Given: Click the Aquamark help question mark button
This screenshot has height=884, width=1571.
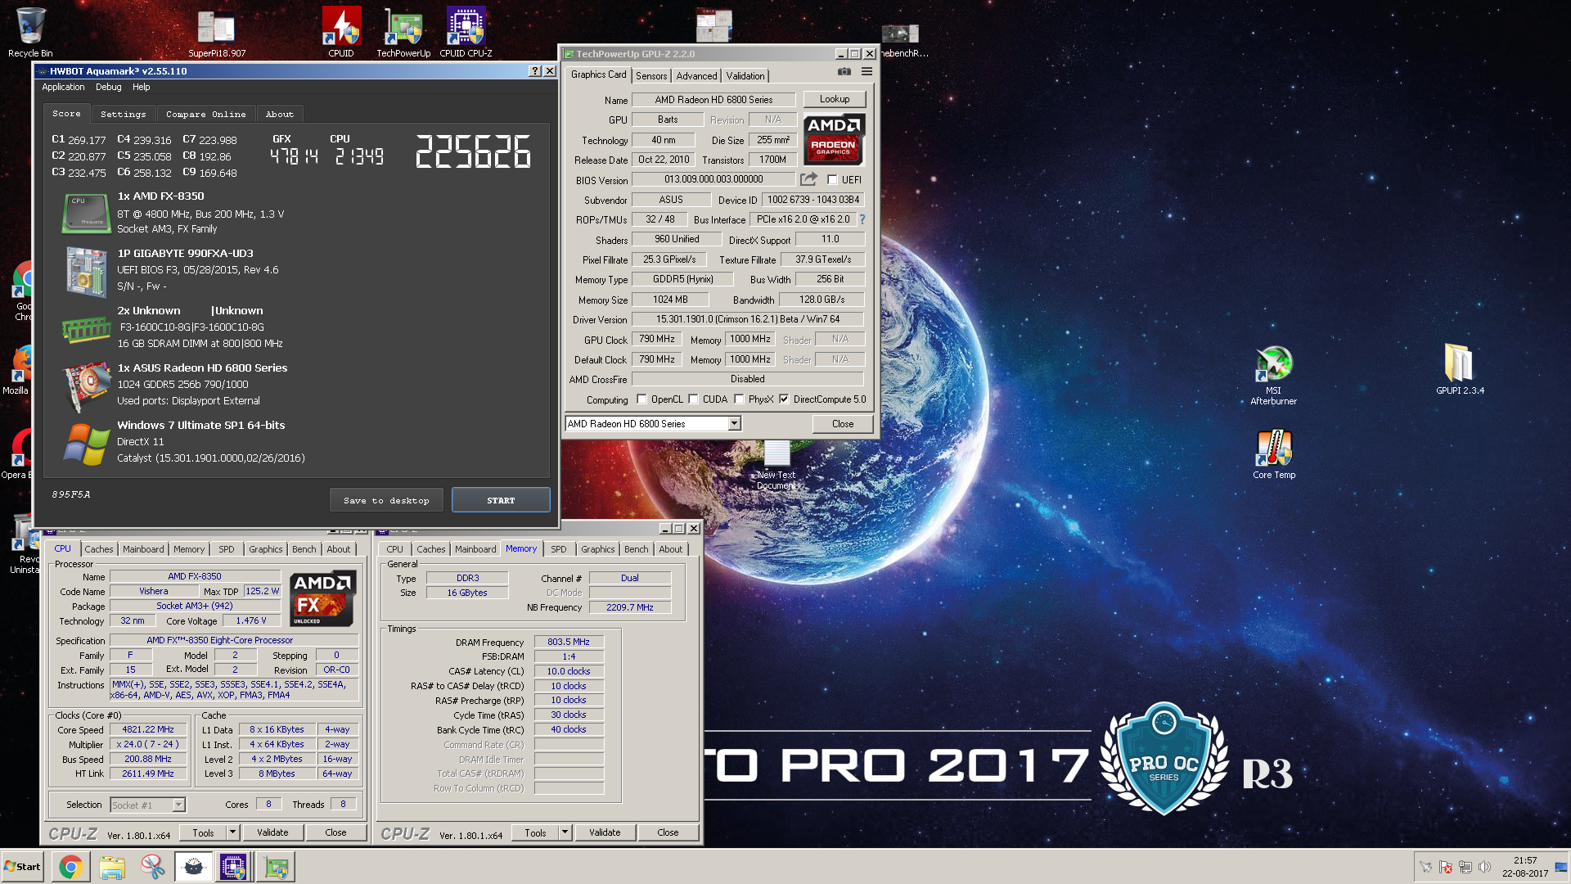Looking at the screenshot, I should (x=534, y=71).
